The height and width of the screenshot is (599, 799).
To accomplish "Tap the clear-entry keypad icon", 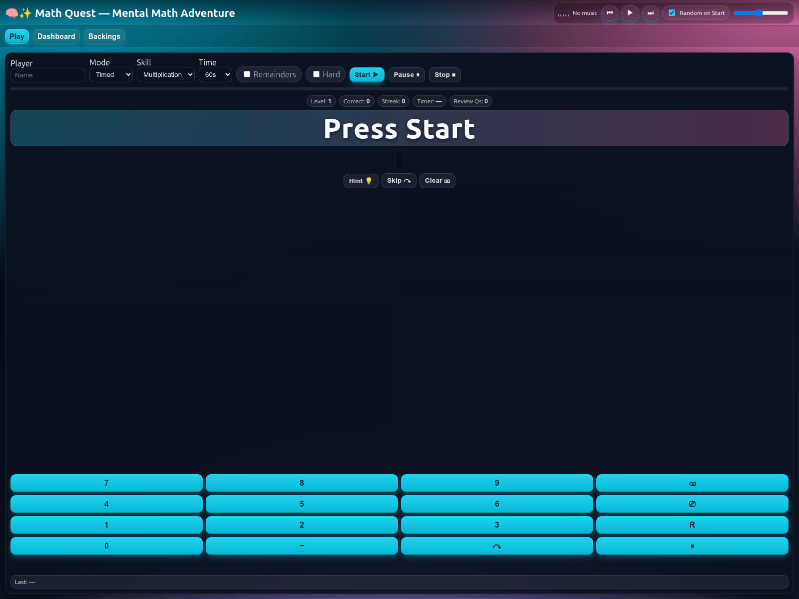I will pos(692,504).
